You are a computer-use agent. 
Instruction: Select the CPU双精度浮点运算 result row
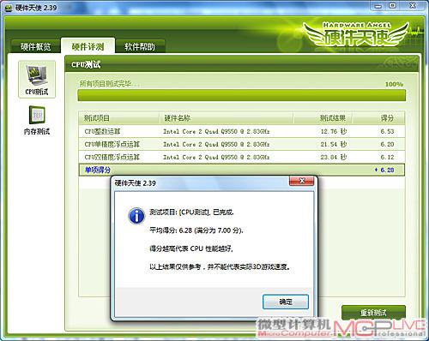pyautogui.click(x=242, y=157)
